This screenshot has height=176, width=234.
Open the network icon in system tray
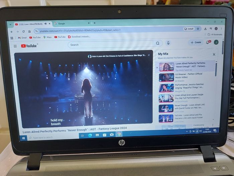click(197, 131)
